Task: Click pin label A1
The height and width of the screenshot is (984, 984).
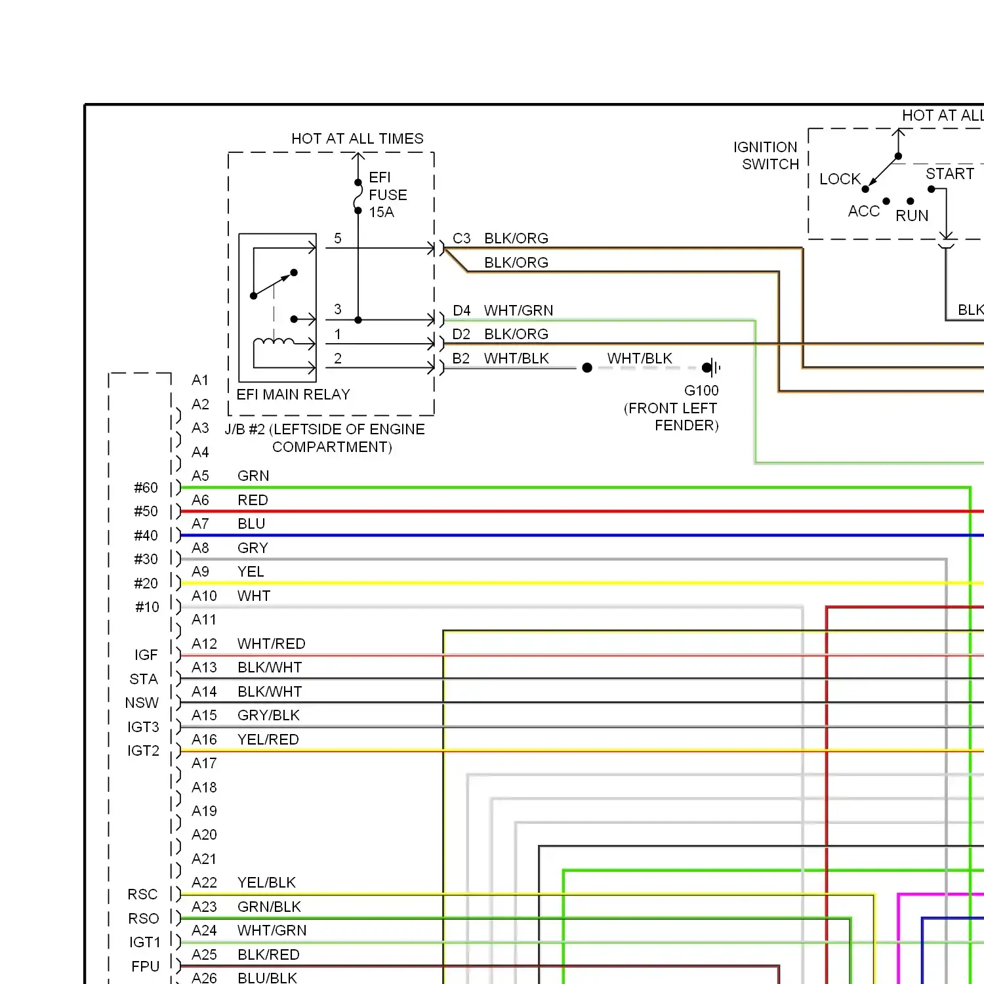Action: pyautogui.click(x=200, y=380)
